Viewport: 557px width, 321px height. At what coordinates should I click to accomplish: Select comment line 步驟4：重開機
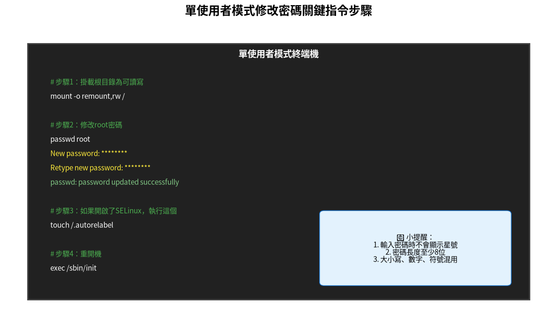coord(76,254)
